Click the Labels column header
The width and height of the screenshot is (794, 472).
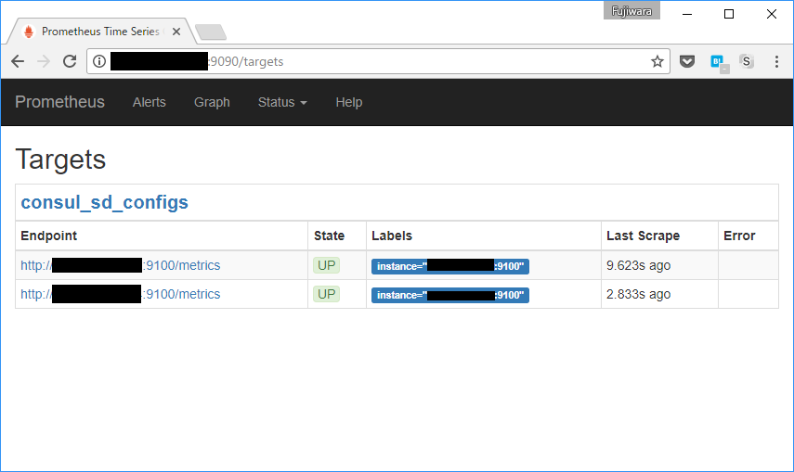(x=392, y=236)
